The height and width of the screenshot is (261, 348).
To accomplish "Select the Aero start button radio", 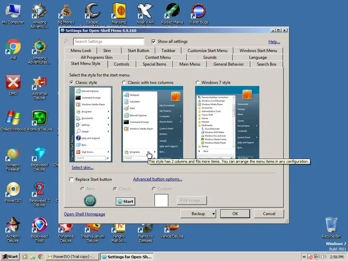I will pyautogui.click(x=82, y=189).
